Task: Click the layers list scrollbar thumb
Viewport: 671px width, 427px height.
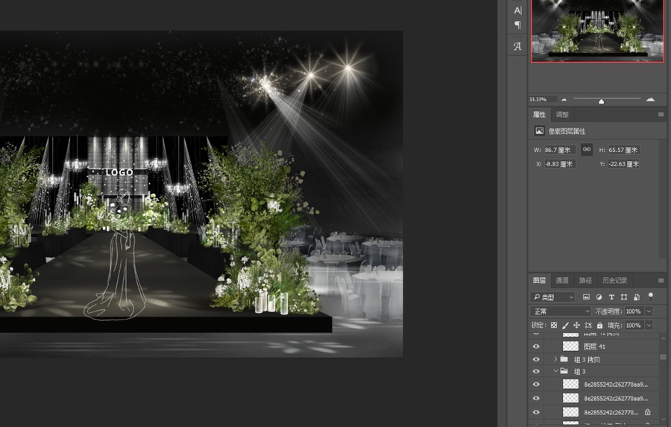Action: 663,357
